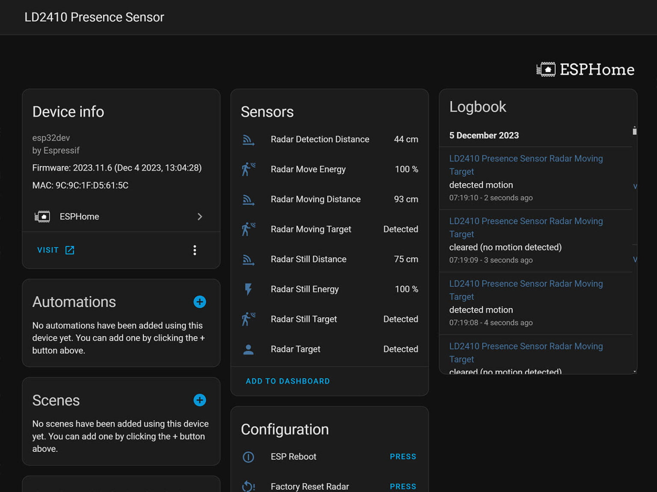Viewport: 657px width, 492px height.
Task: Add a new scene with plus icon
Action: (200, 400)
